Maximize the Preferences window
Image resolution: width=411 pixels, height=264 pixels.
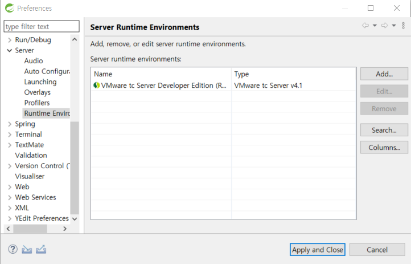[371, 8]
